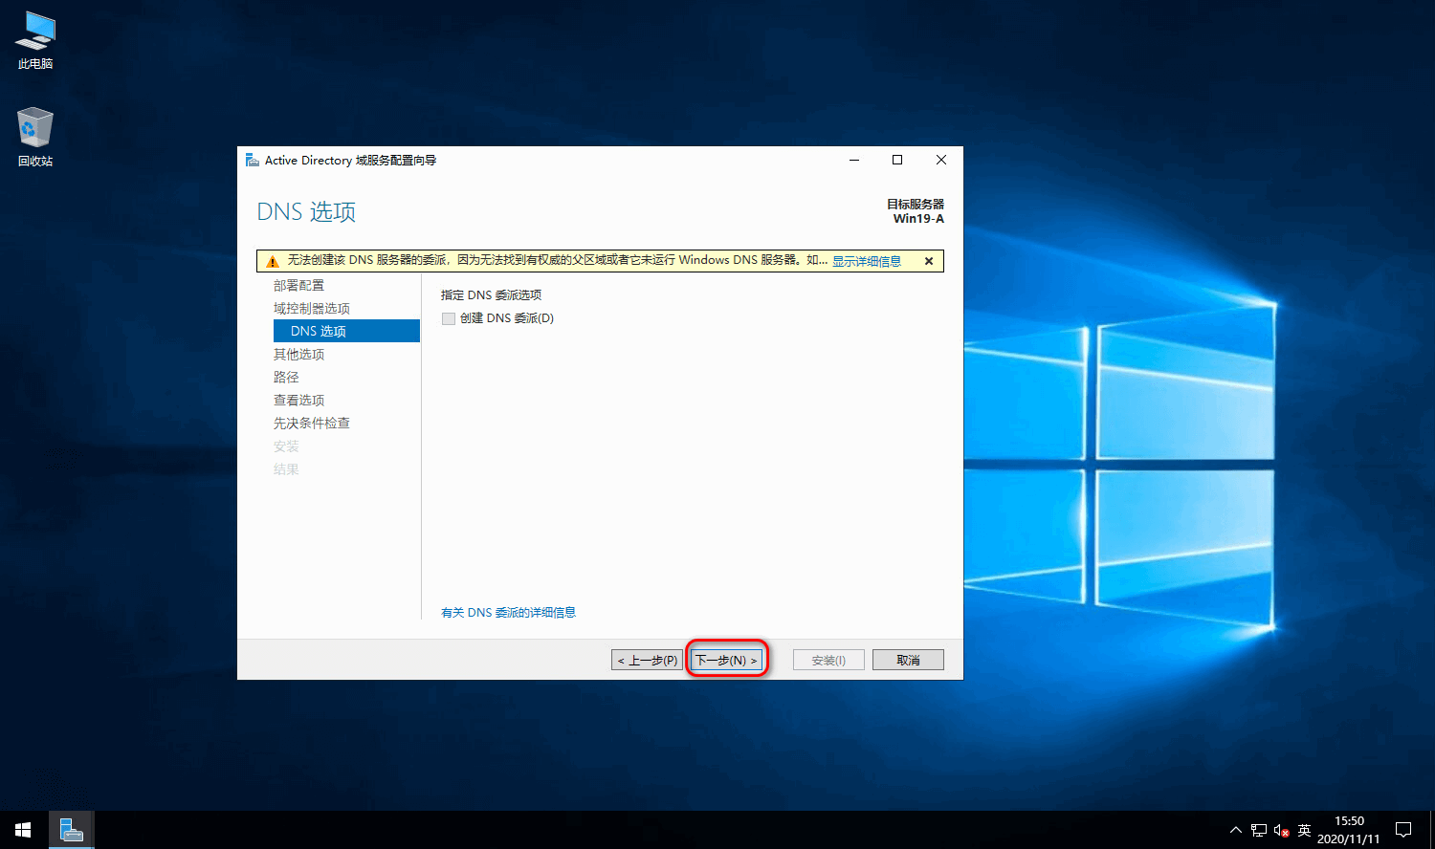Open the network status tray icon
The width and height of the screenshot is (1435, 849).
1259,830
